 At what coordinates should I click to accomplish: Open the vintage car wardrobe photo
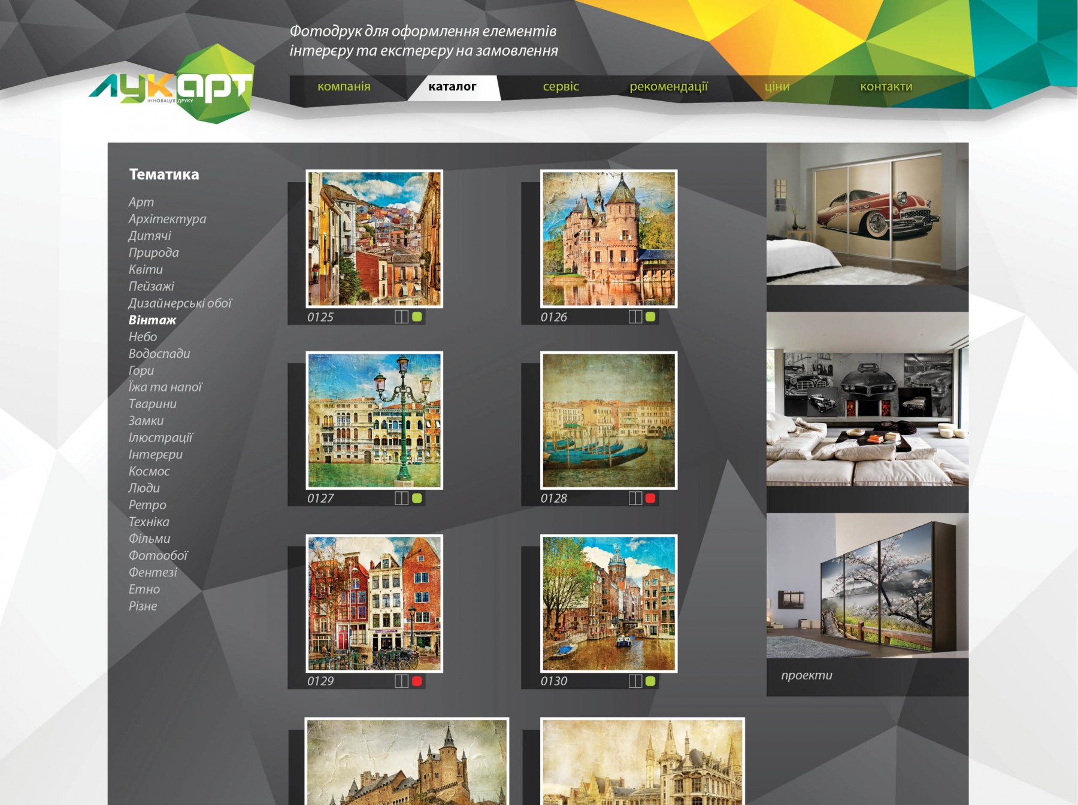pyautogui.click(x=867, y=214)
